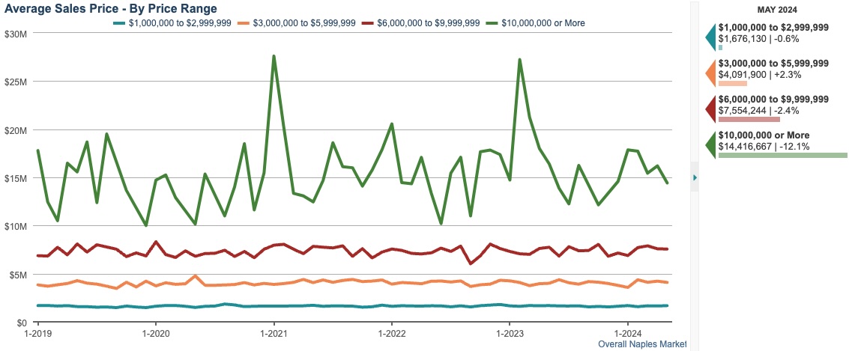Viewport: 849px width, 351px height.
Task: Select the $14,416,667 | -12.1% value
Action: coord(764,146)
